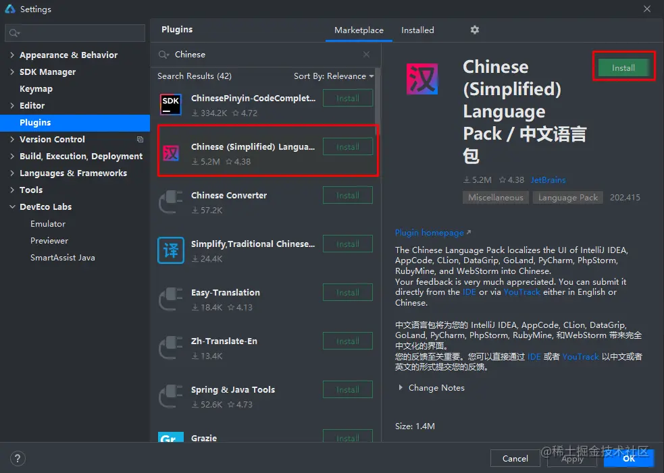Click the plugin search magnifier icon
Viewport: 664px width, 473px height.
163,55
